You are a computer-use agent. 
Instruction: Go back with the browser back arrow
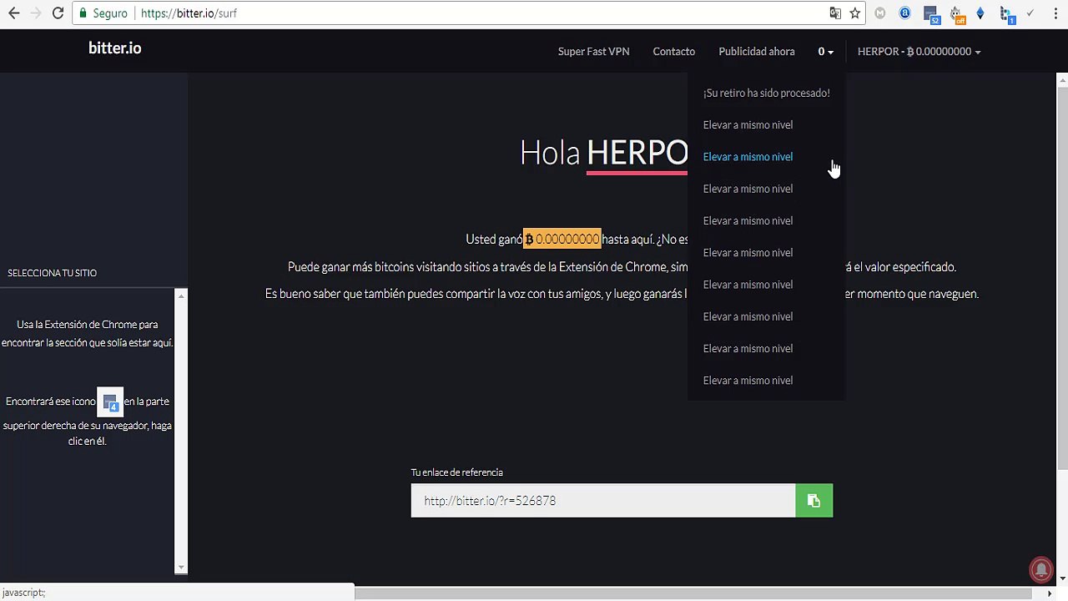point(13,13)
